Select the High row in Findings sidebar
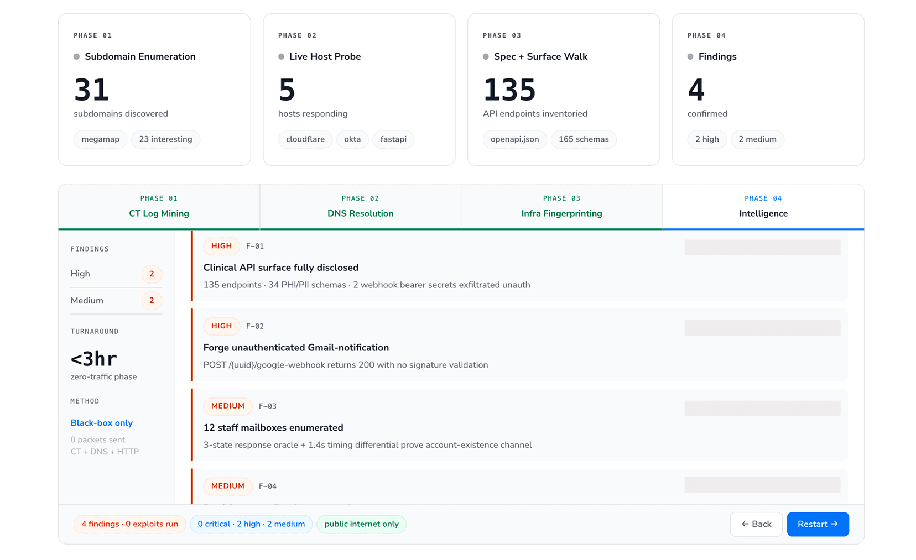This screenshot has height=560, width=916. click(116, 274)
